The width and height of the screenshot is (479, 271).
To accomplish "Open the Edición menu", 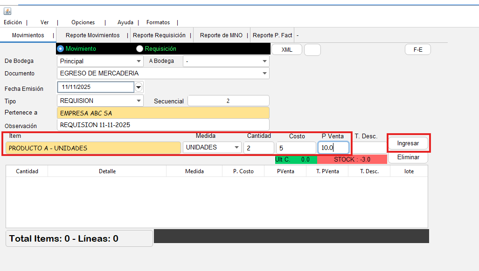I will coord(13,22).
